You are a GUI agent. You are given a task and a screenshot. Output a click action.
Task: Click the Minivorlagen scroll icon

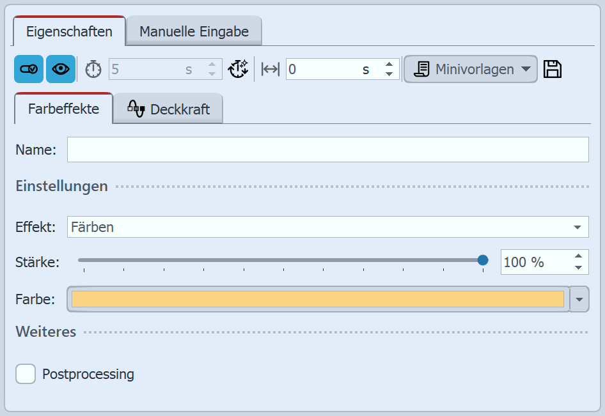(x=421, y=69)
